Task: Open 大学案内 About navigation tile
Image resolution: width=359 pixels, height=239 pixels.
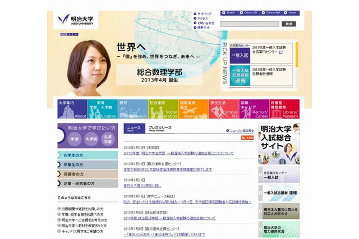Action: point(72,109)
